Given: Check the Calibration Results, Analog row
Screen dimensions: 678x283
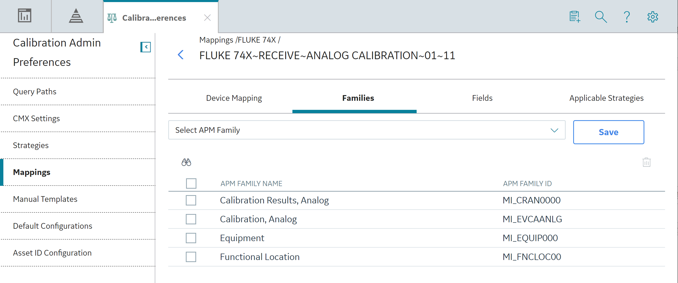Looking at the screenshot, I should click(x=191, y=200).
